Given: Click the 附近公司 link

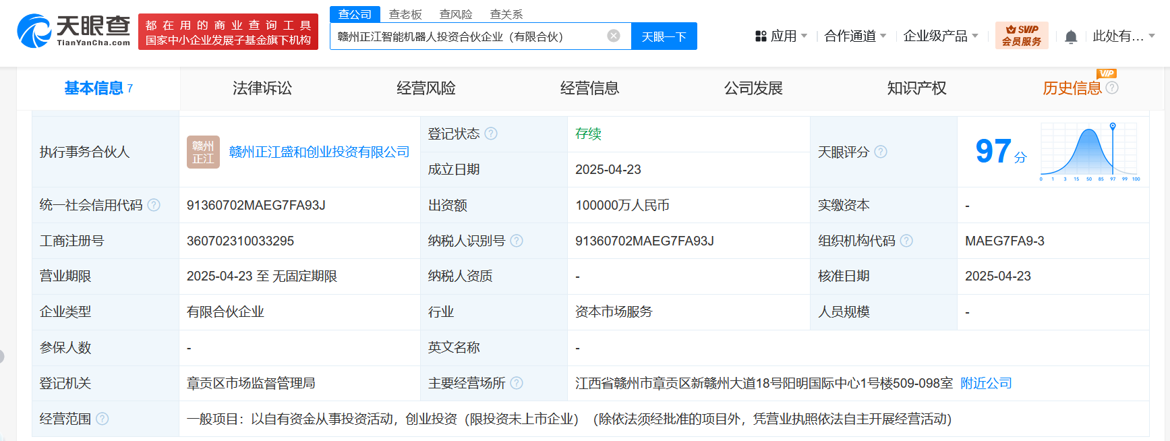Looking at the screenshot, I should click(986, 383).
